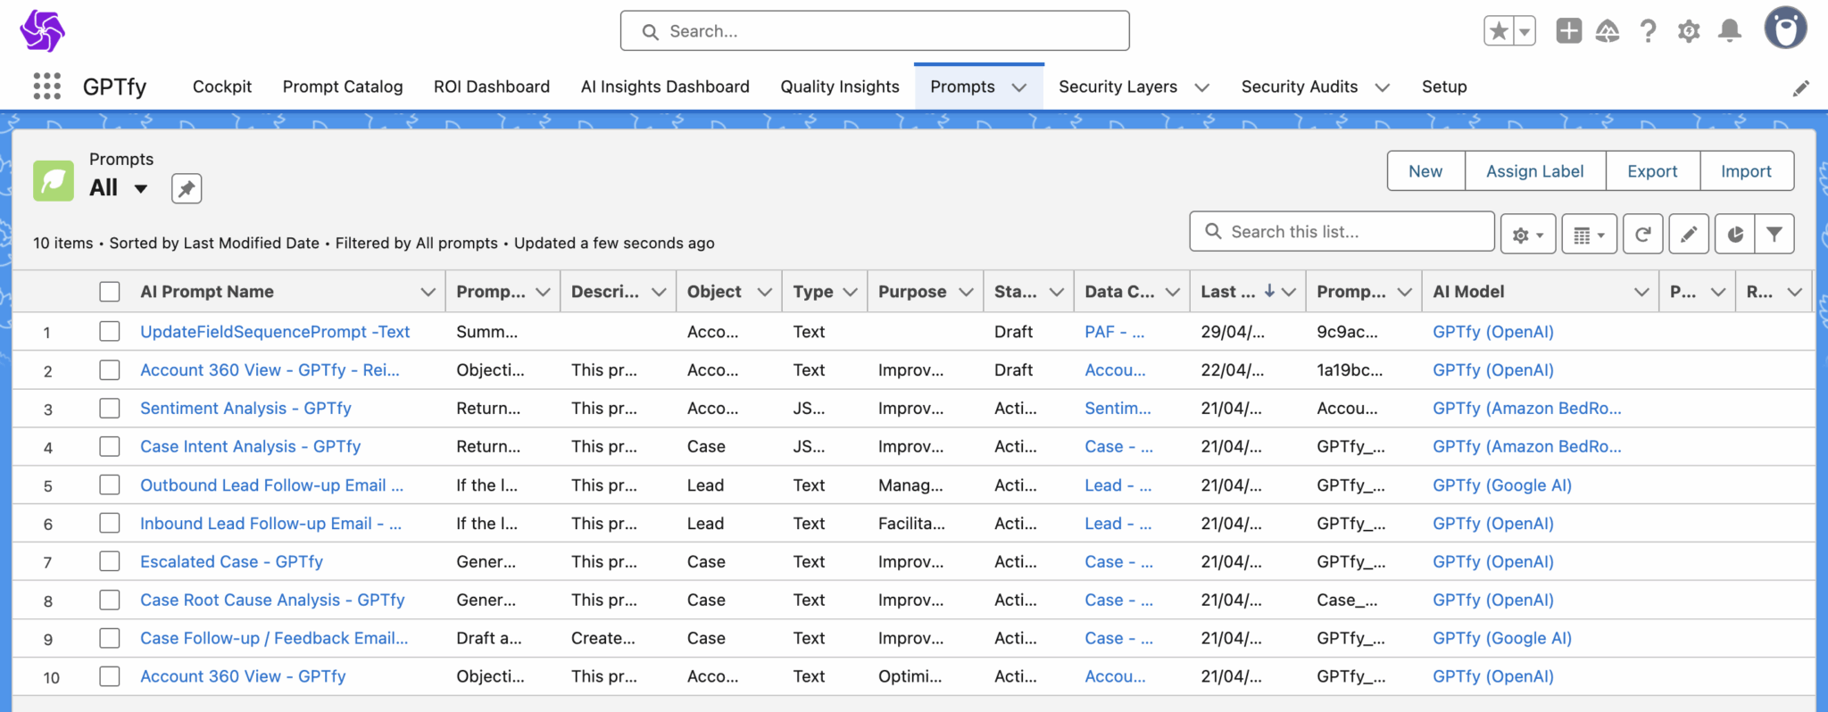This screenshot has height=712, width=1828.
Task: Expand Security Audits tab chevron
Action: [1382, 87]
